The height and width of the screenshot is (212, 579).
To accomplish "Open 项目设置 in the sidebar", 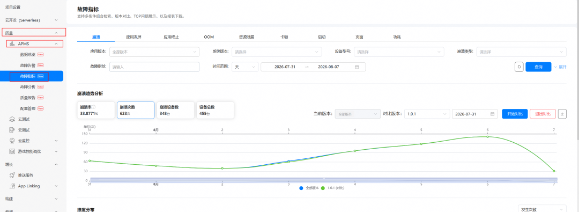I will 13,8.
